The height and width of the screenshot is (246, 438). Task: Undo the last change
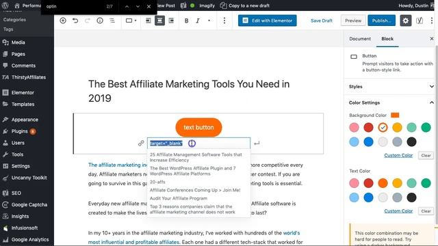point(75,20)
